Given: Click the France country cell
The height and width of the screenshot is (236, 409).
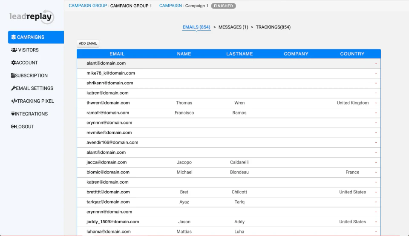Looking at the screenshot, I should pos(352,172).
